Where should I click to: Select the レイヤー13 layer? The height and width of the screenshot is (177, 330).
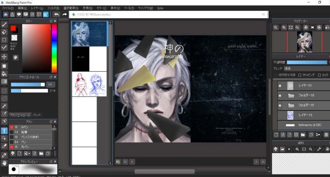tap(304, 115)
